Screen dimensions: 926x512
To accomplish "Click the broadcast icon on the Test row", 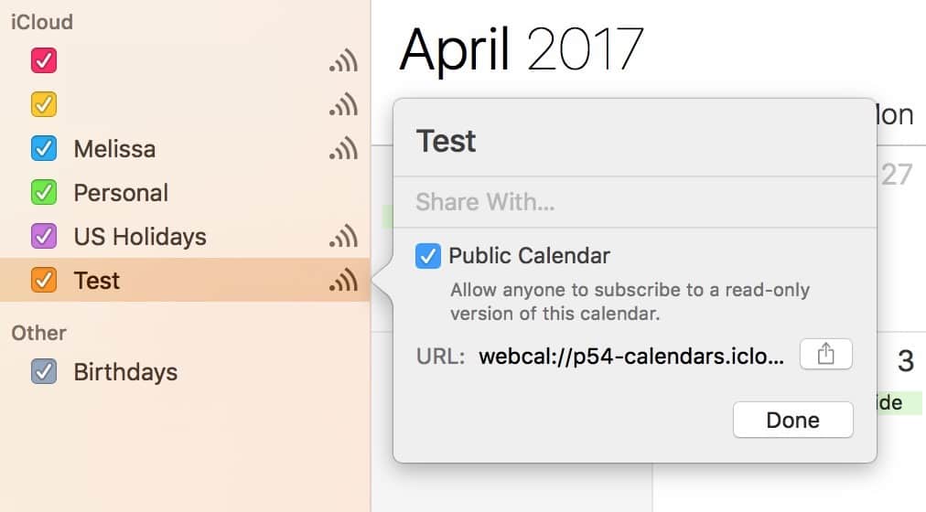I will coord(343,281).
